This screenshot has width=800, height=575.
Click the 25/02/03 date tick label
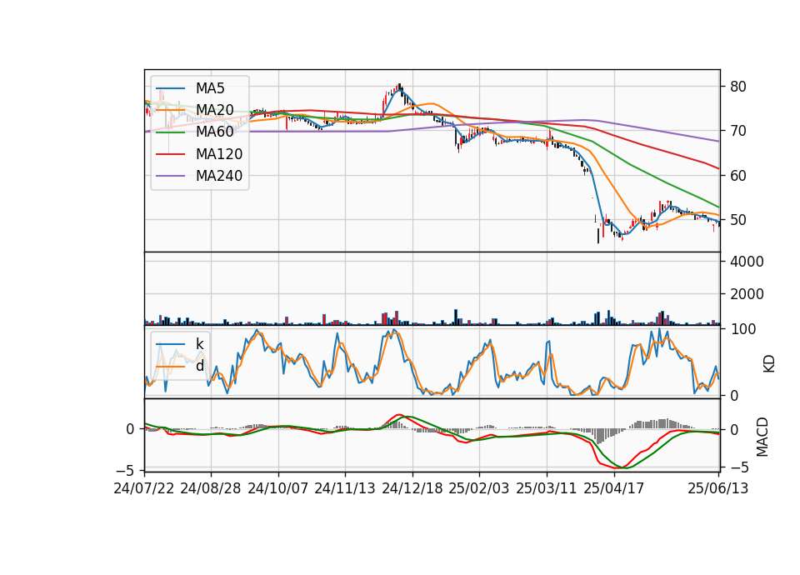tap(479, 488)
